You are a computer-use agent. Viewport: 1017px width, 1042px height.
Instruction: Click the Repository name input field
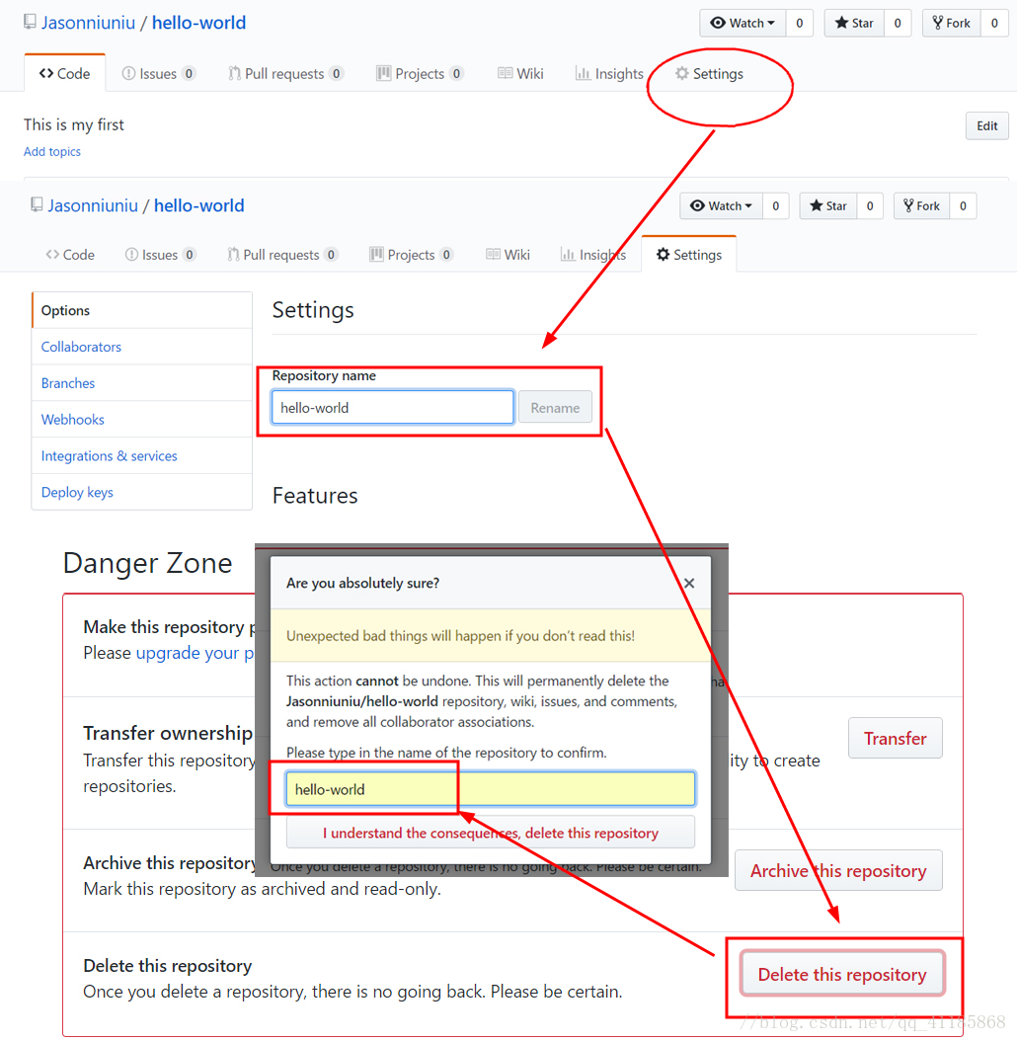point(393,407)
